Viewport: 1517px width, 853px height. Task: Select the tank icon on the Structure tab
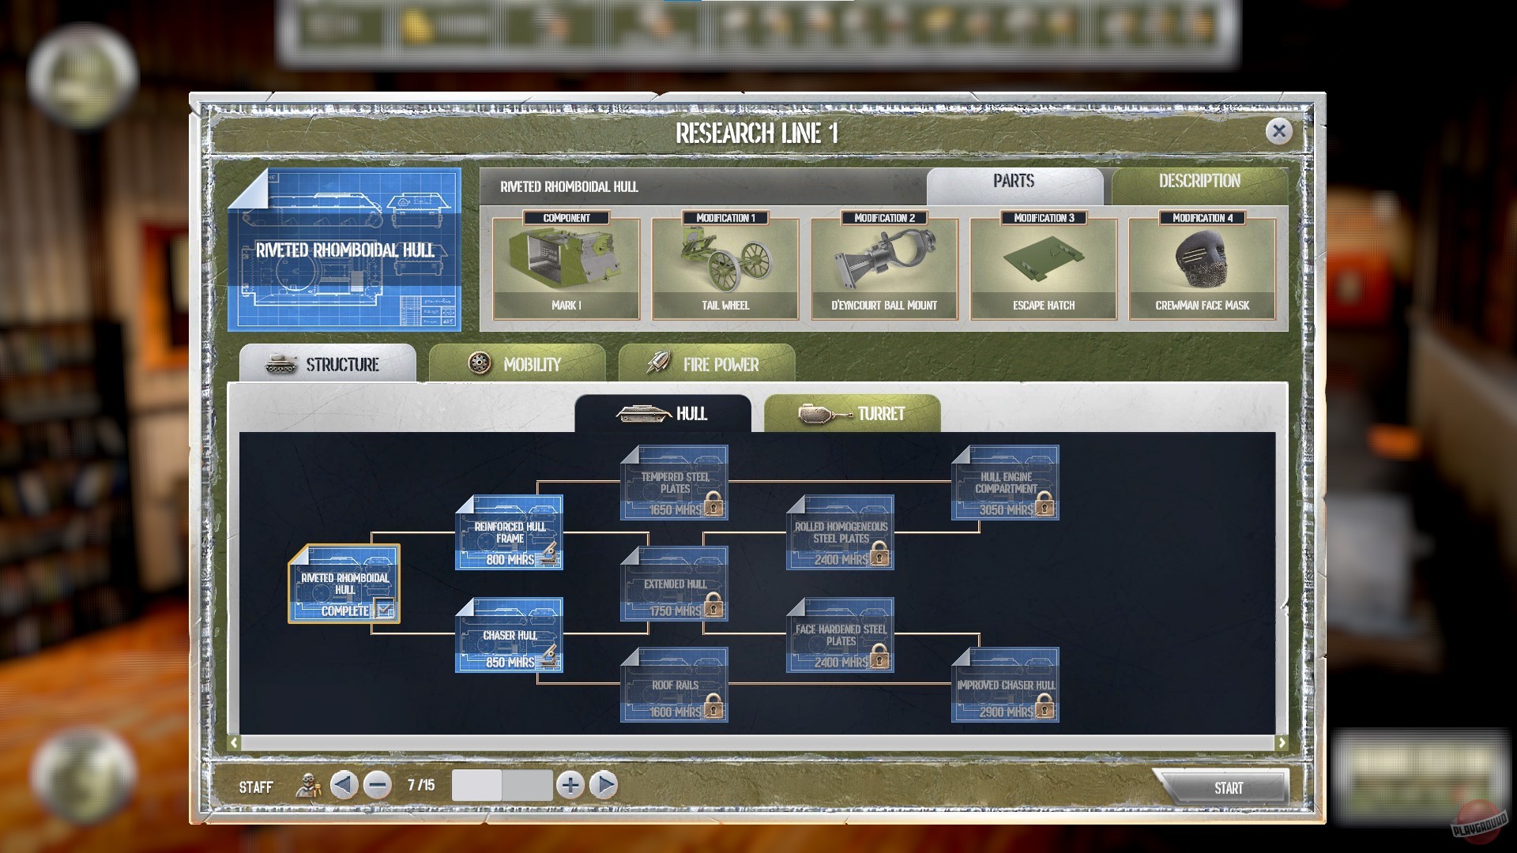pyautogui.click(x=280, y=364)
